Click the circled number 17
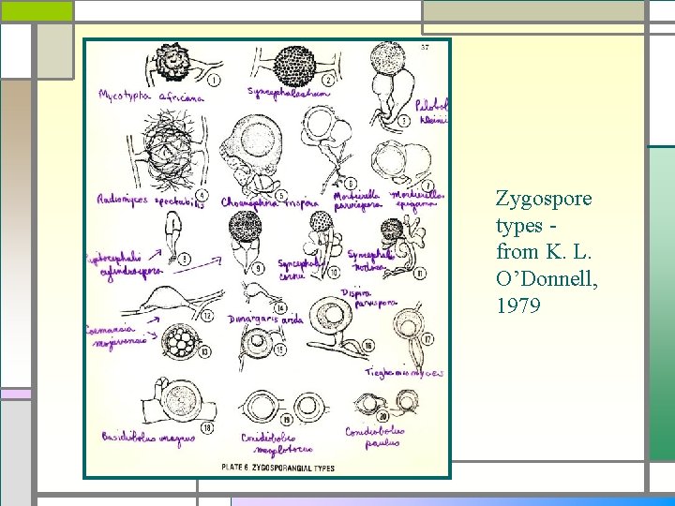 point(427,339)
